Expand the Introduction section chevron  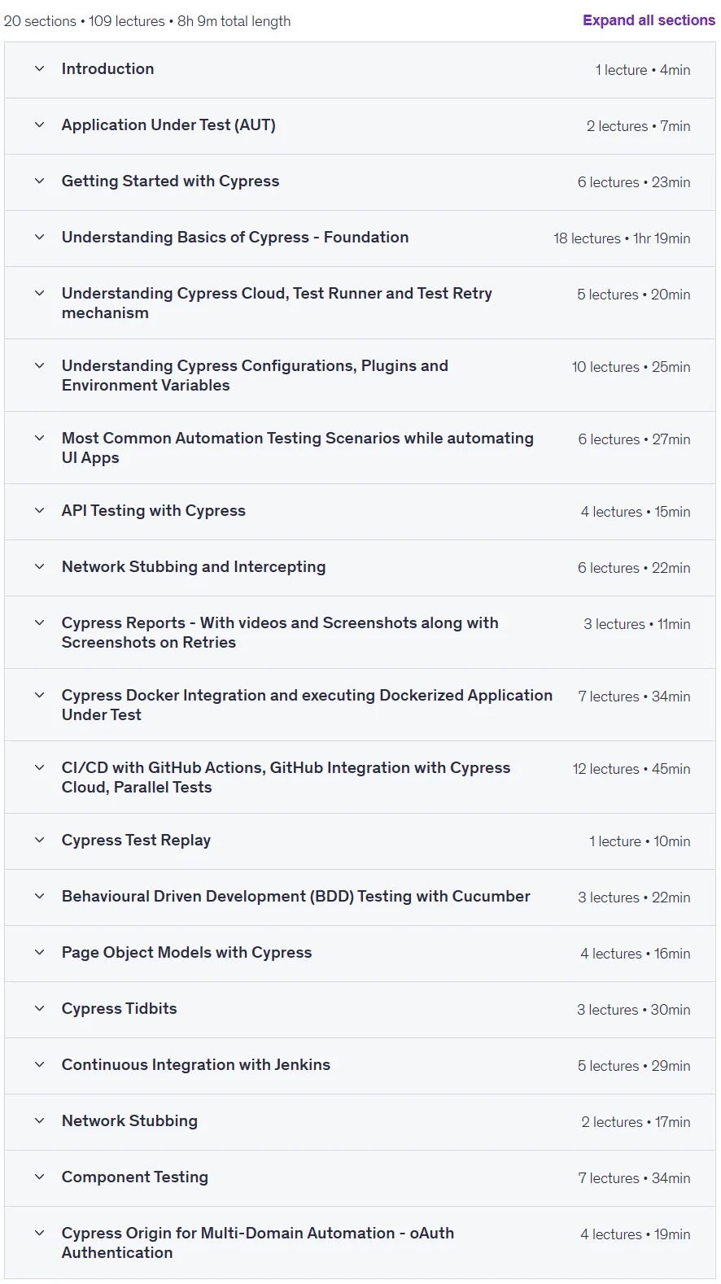click(x=39, y=69)
